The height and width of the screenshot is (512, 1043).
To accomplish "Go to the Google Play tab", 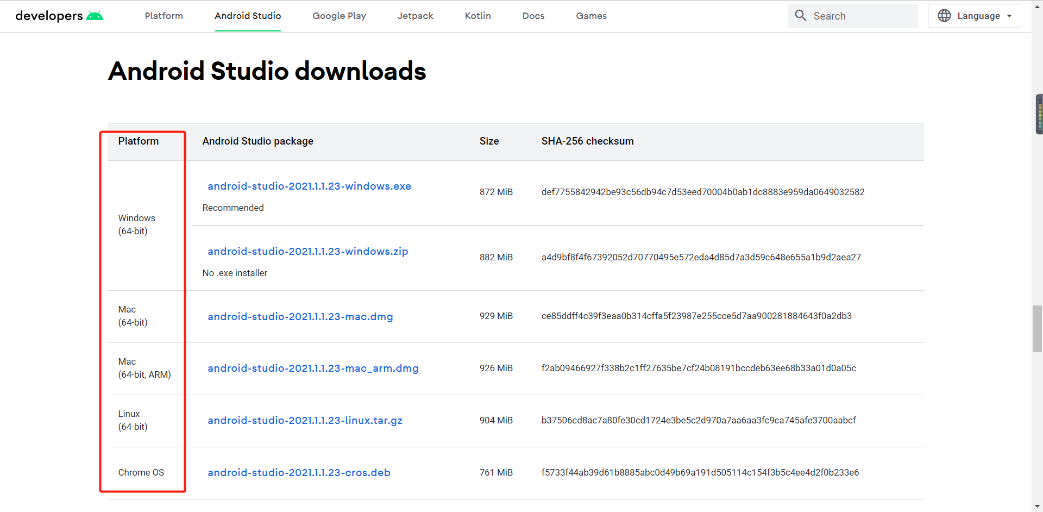I will 339,16.
